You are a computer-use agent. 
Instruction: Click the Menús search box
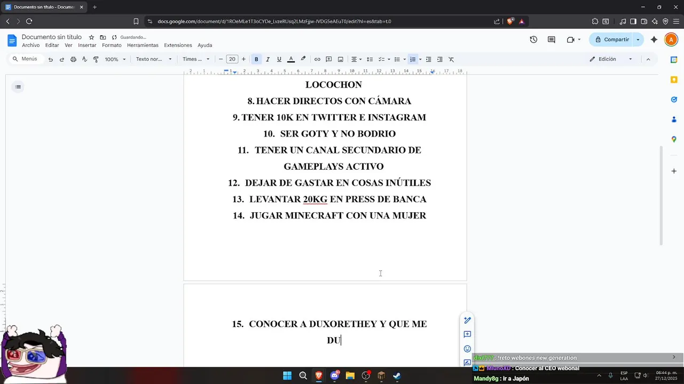point(25,59)
